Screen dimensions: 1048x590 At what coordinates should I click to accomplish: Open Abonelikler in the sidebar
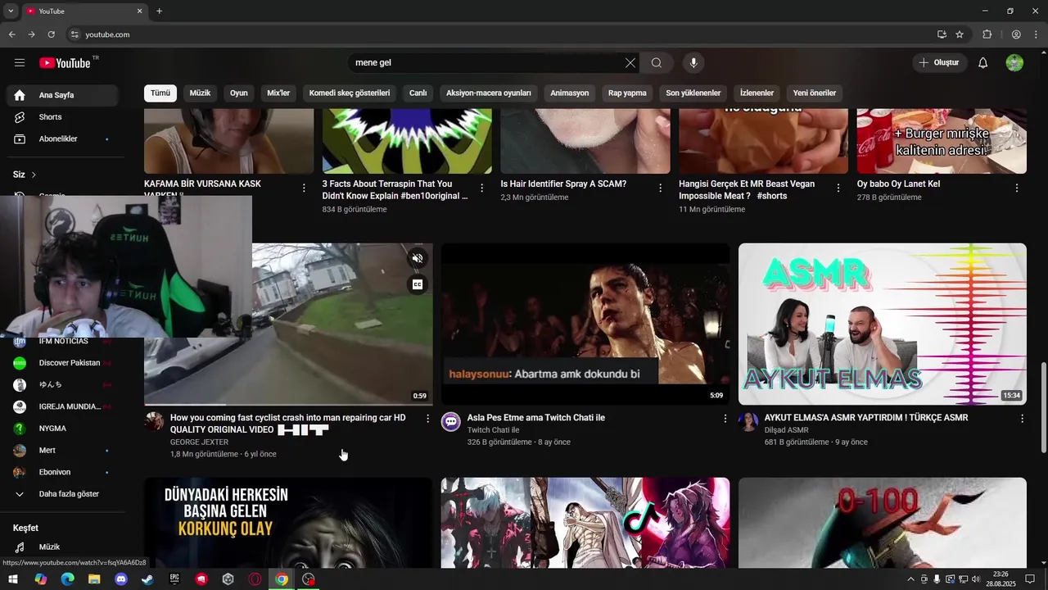[x=62, y=139]
